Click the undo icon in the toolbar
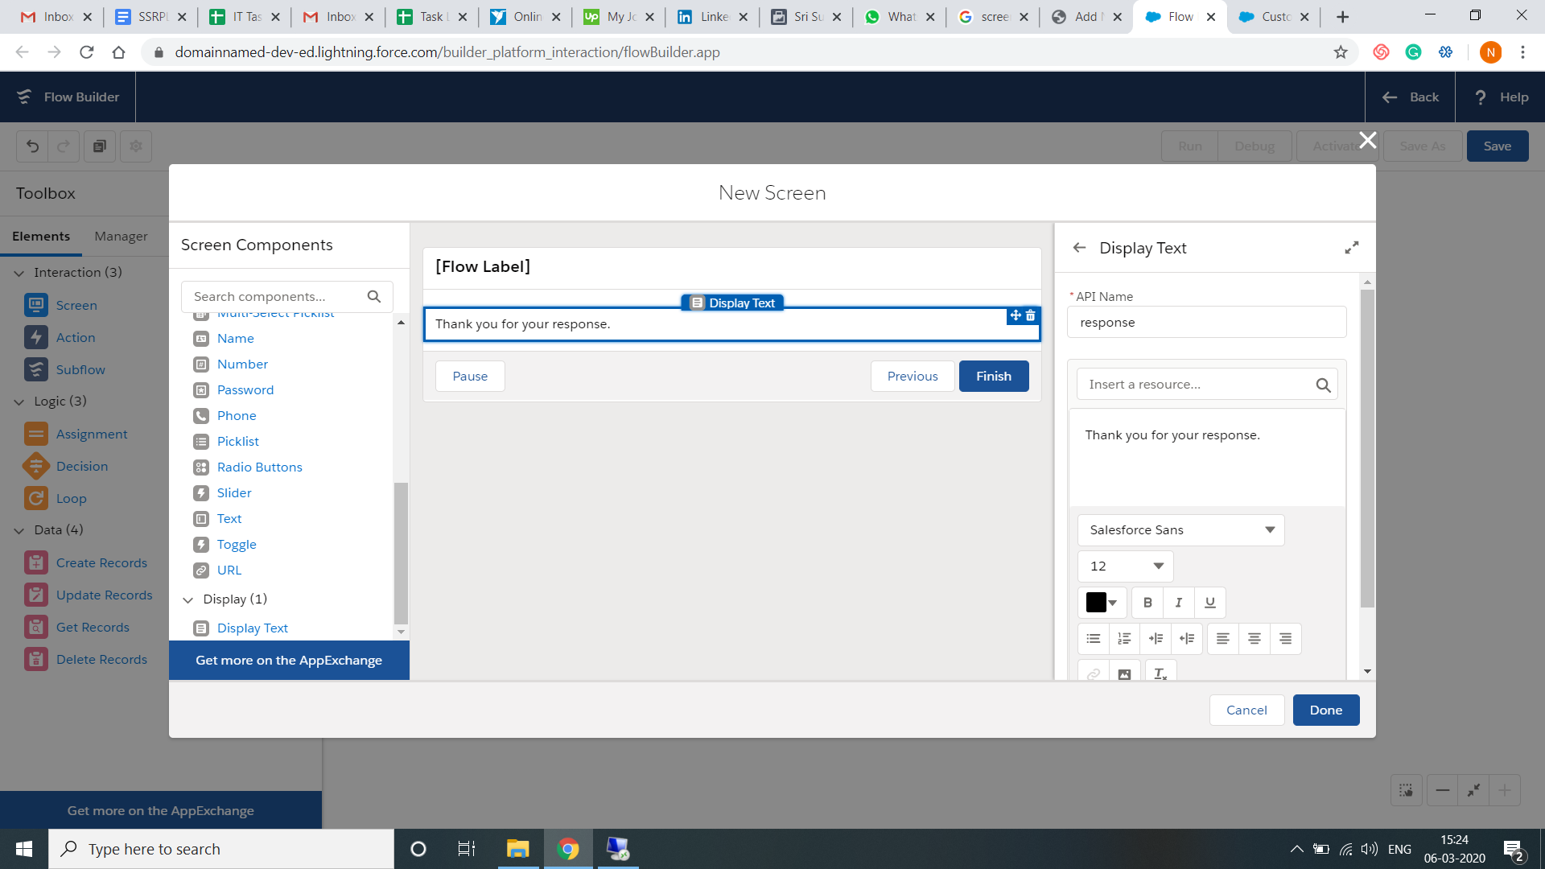Screen dimensions: 1545x869 (x=31, y=146)
